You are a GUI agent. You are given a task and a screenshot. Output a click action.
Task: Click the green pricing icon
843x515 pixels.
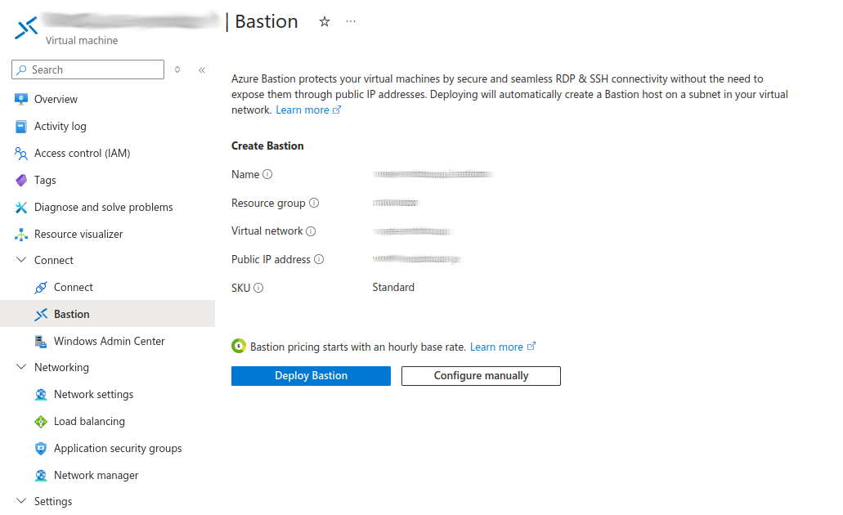[x=239, y=347]
